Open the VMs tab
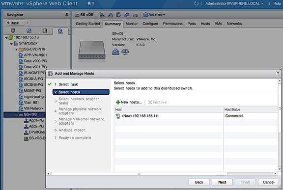This screenshot has width=283, height=190. pyautogui.click(x=218, y=24)
